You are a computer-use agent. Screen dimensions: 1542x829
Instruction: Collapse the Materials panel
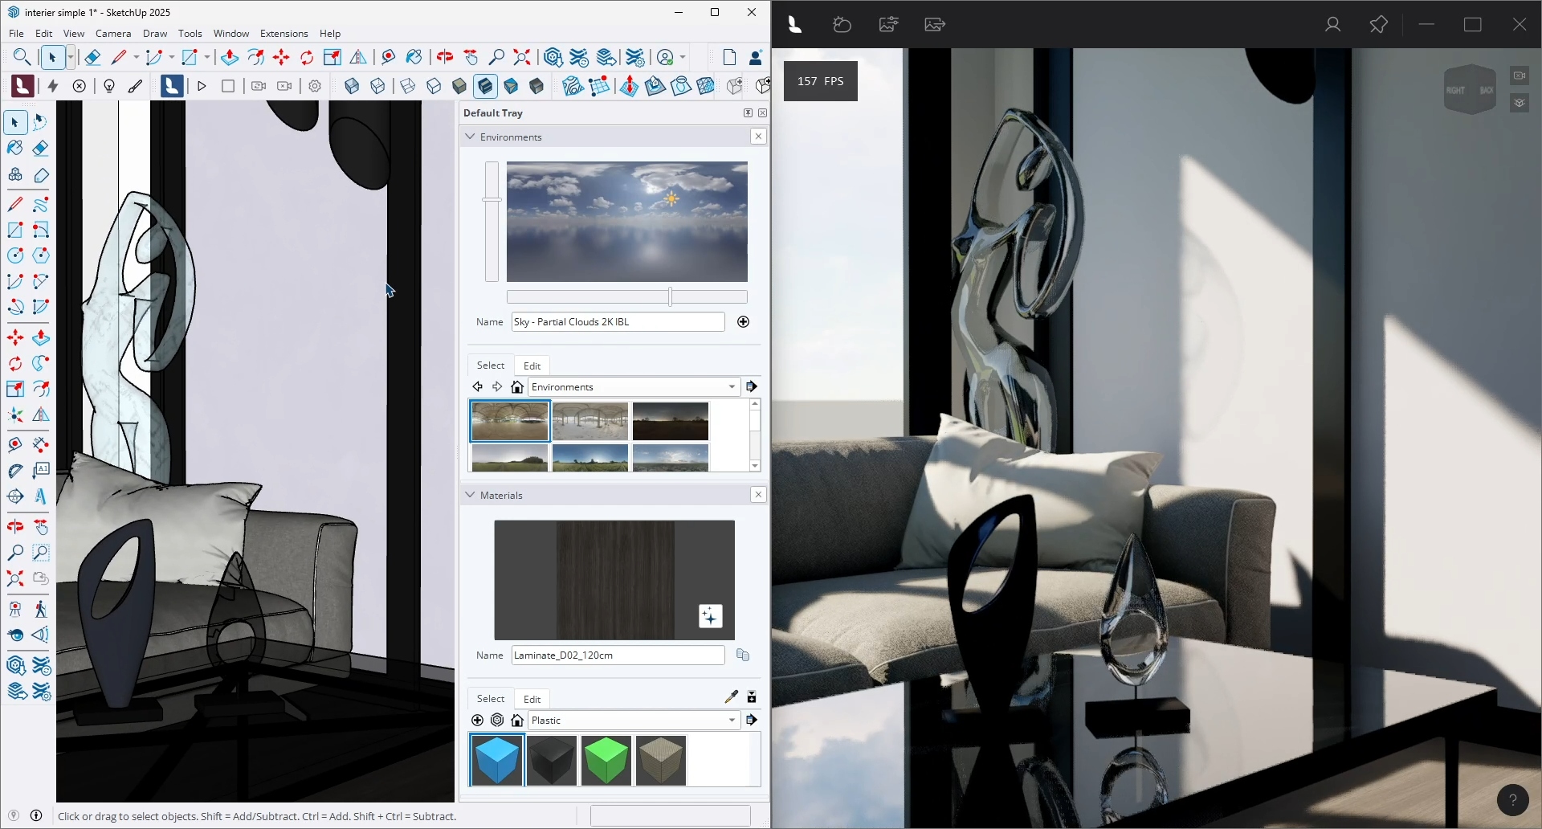pyautogui.click(x=471, y=495)
